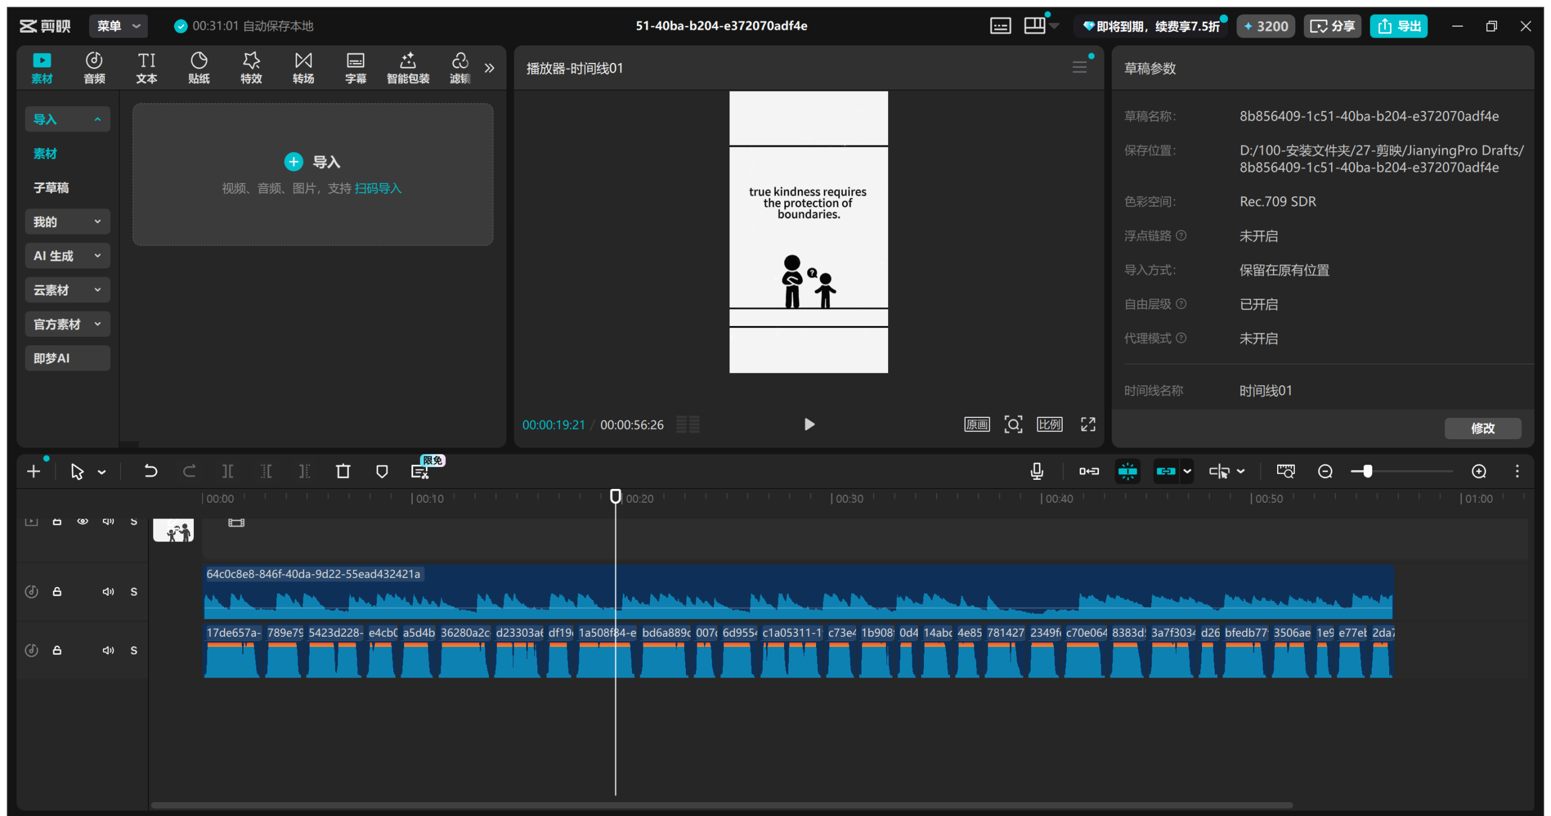
Task: Switch to the 转场 transitions tab
Action: (x=303, y=67)
